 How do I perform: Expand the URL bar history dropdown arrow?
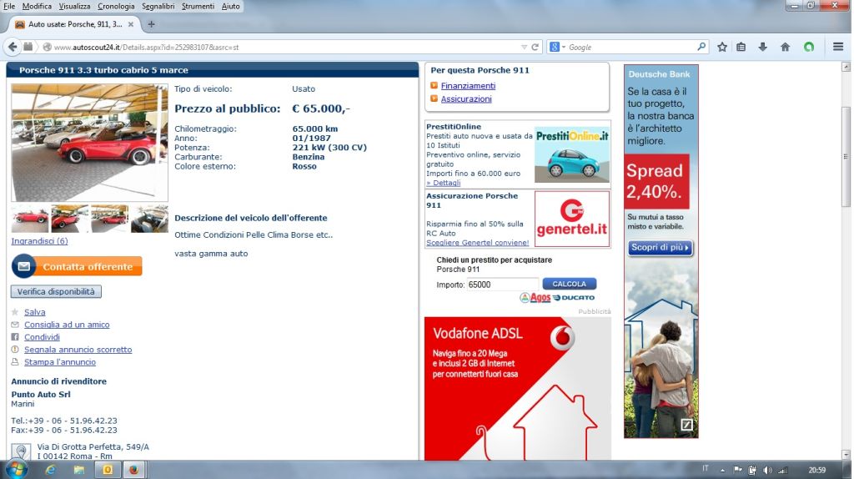click(x=524, y=48)
